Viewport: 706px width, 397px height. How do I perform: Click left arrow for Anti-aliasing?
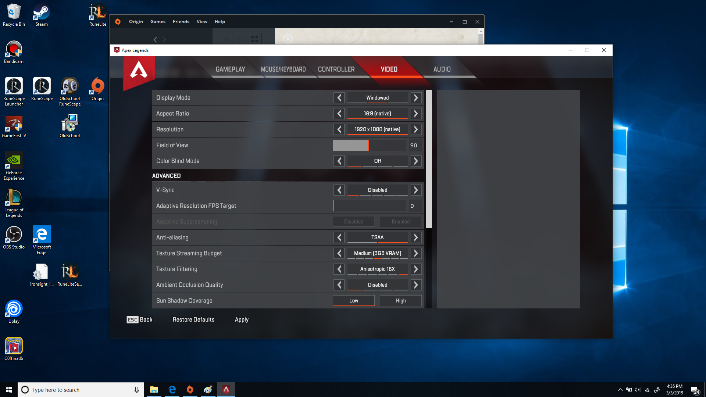[x=339, y=237]
